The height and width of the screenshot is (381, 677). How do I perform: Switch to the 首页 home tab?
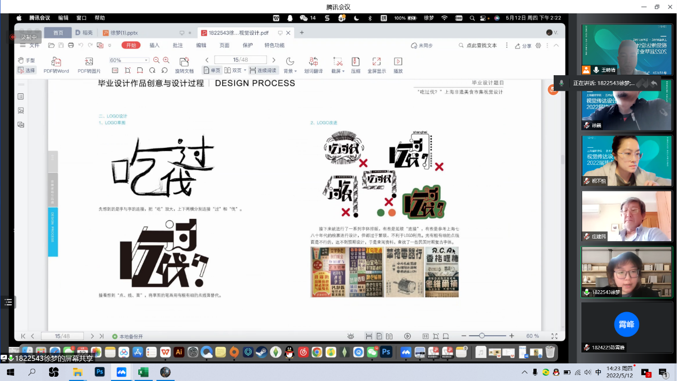click(58, 33)
